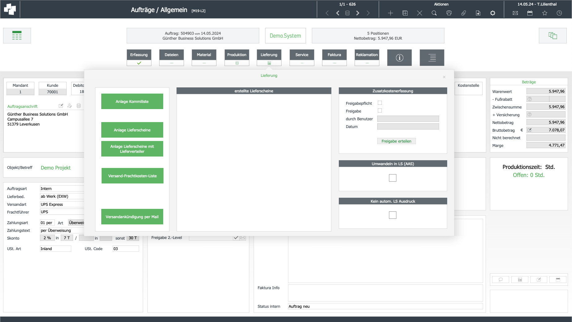Click the plus icon to add record

tap(391, 13)
